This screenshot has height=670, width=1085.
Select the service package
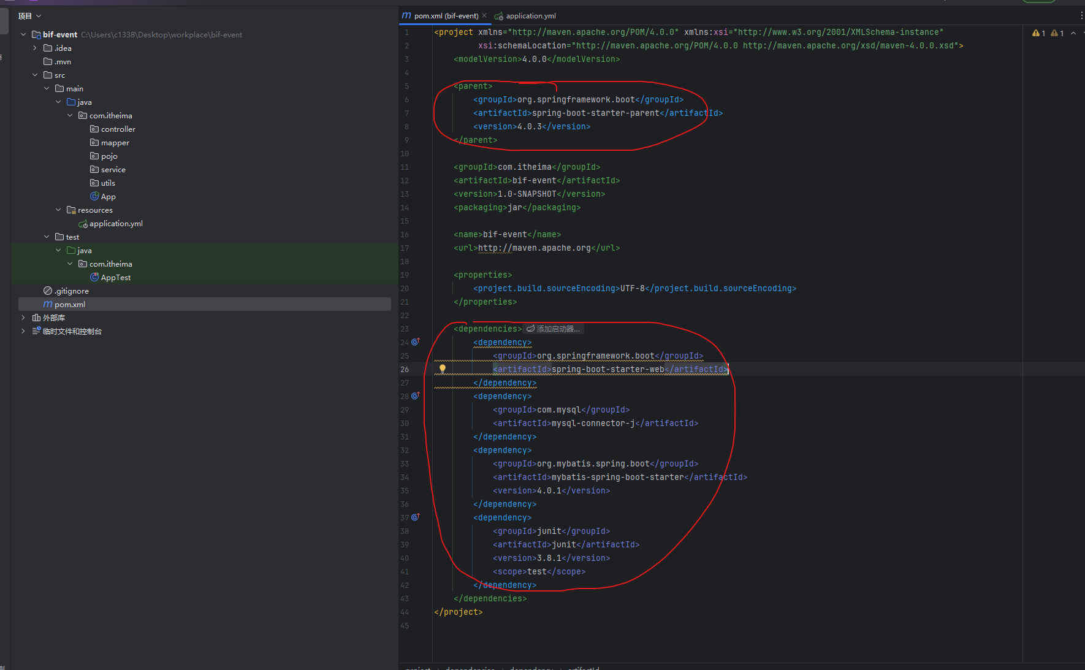pos(108,170)
